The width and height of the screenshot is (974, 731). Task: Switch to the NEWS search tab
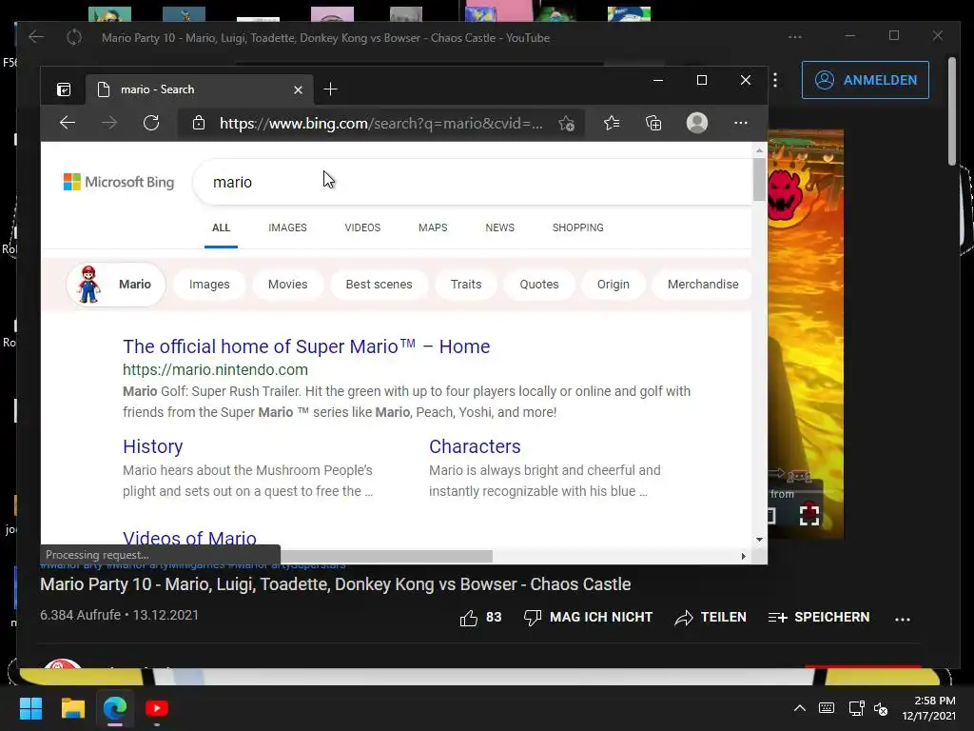coord(500,227)
